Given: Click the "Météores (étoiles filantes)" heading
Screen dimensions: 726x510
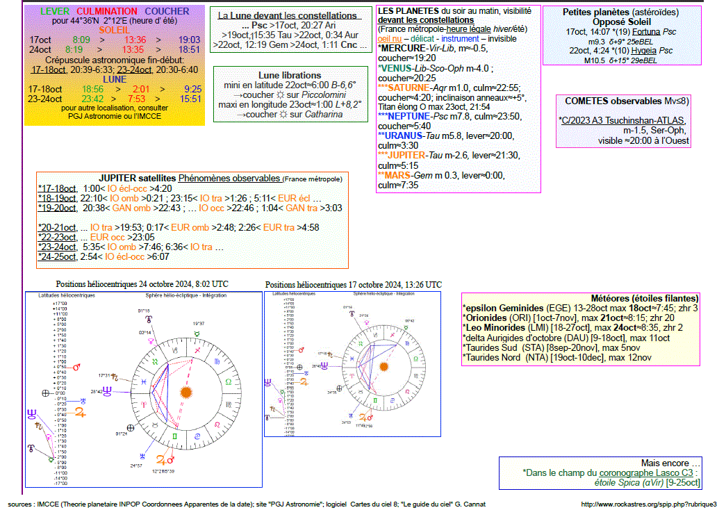Looking at the screenshot, I should pyautogui.click(x=645, y=298).
